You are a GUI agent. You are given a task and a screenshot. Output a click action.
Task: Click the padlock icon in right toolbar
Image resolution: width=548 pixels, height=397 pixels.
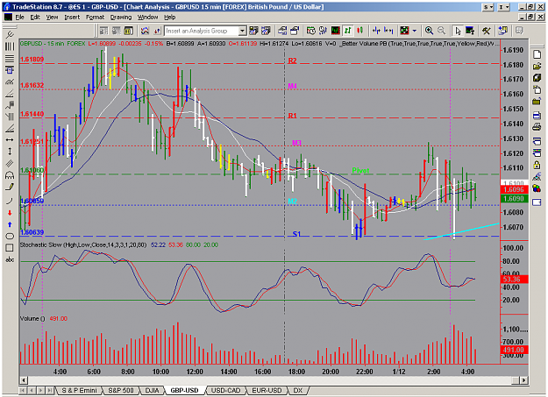point(537,165)
